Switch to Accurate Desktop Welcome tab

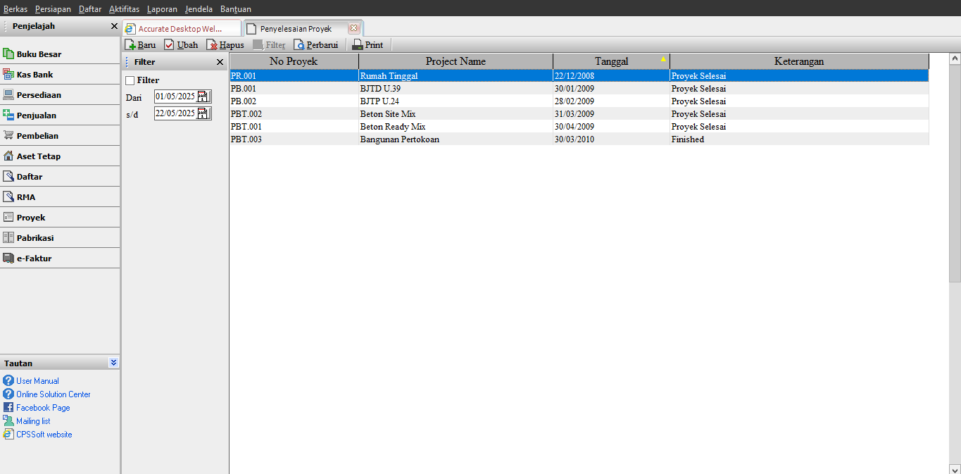(181, 29)
